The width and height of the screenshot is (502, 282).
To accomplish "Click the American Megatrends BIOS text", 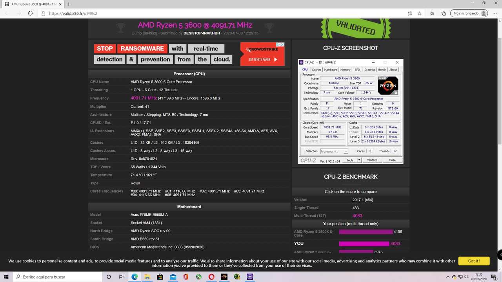I will point(167,247).
